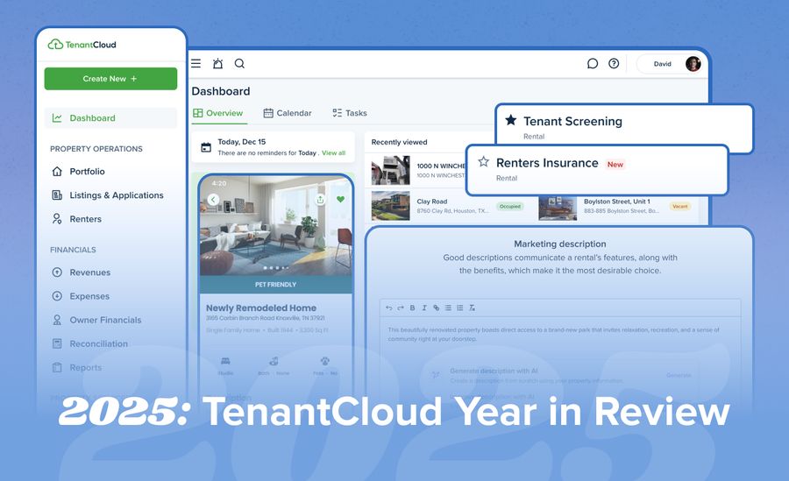Click the Dashboard chart icon in sidebar
Image resolution: width=789 pixels, height=481 pixels.
[57, 117]
